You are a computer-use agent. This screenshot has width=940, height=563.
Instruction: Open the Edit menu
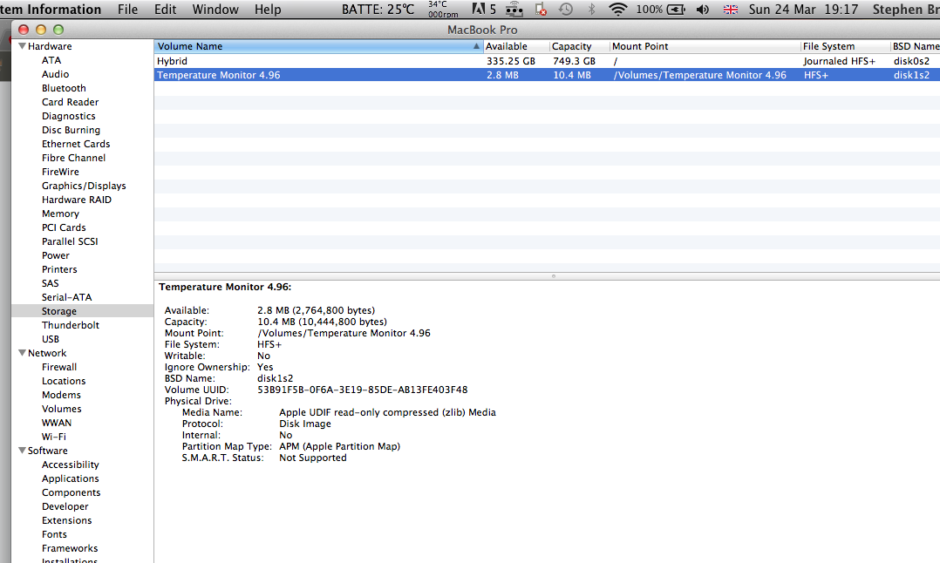166,10
